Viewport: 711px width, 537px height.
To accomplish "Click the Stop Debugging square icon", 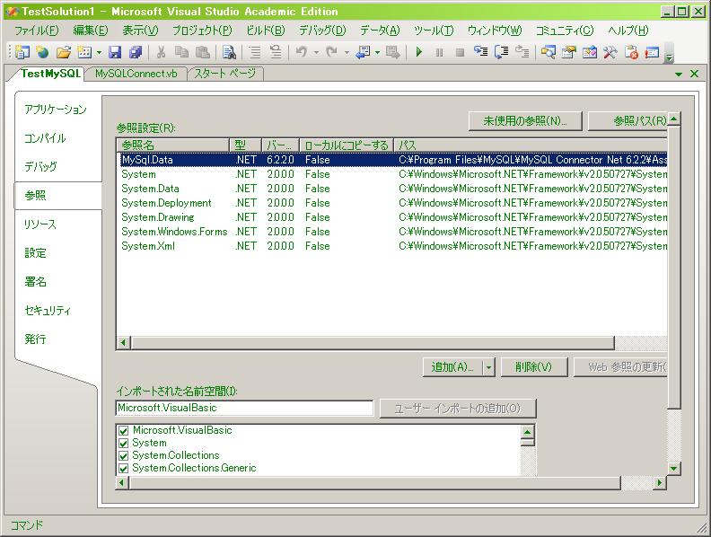I will [x=460, y=52].
